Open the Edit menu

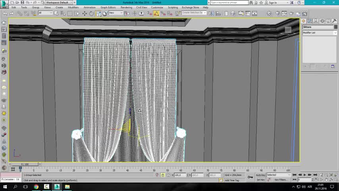click(x=13, y=8)
